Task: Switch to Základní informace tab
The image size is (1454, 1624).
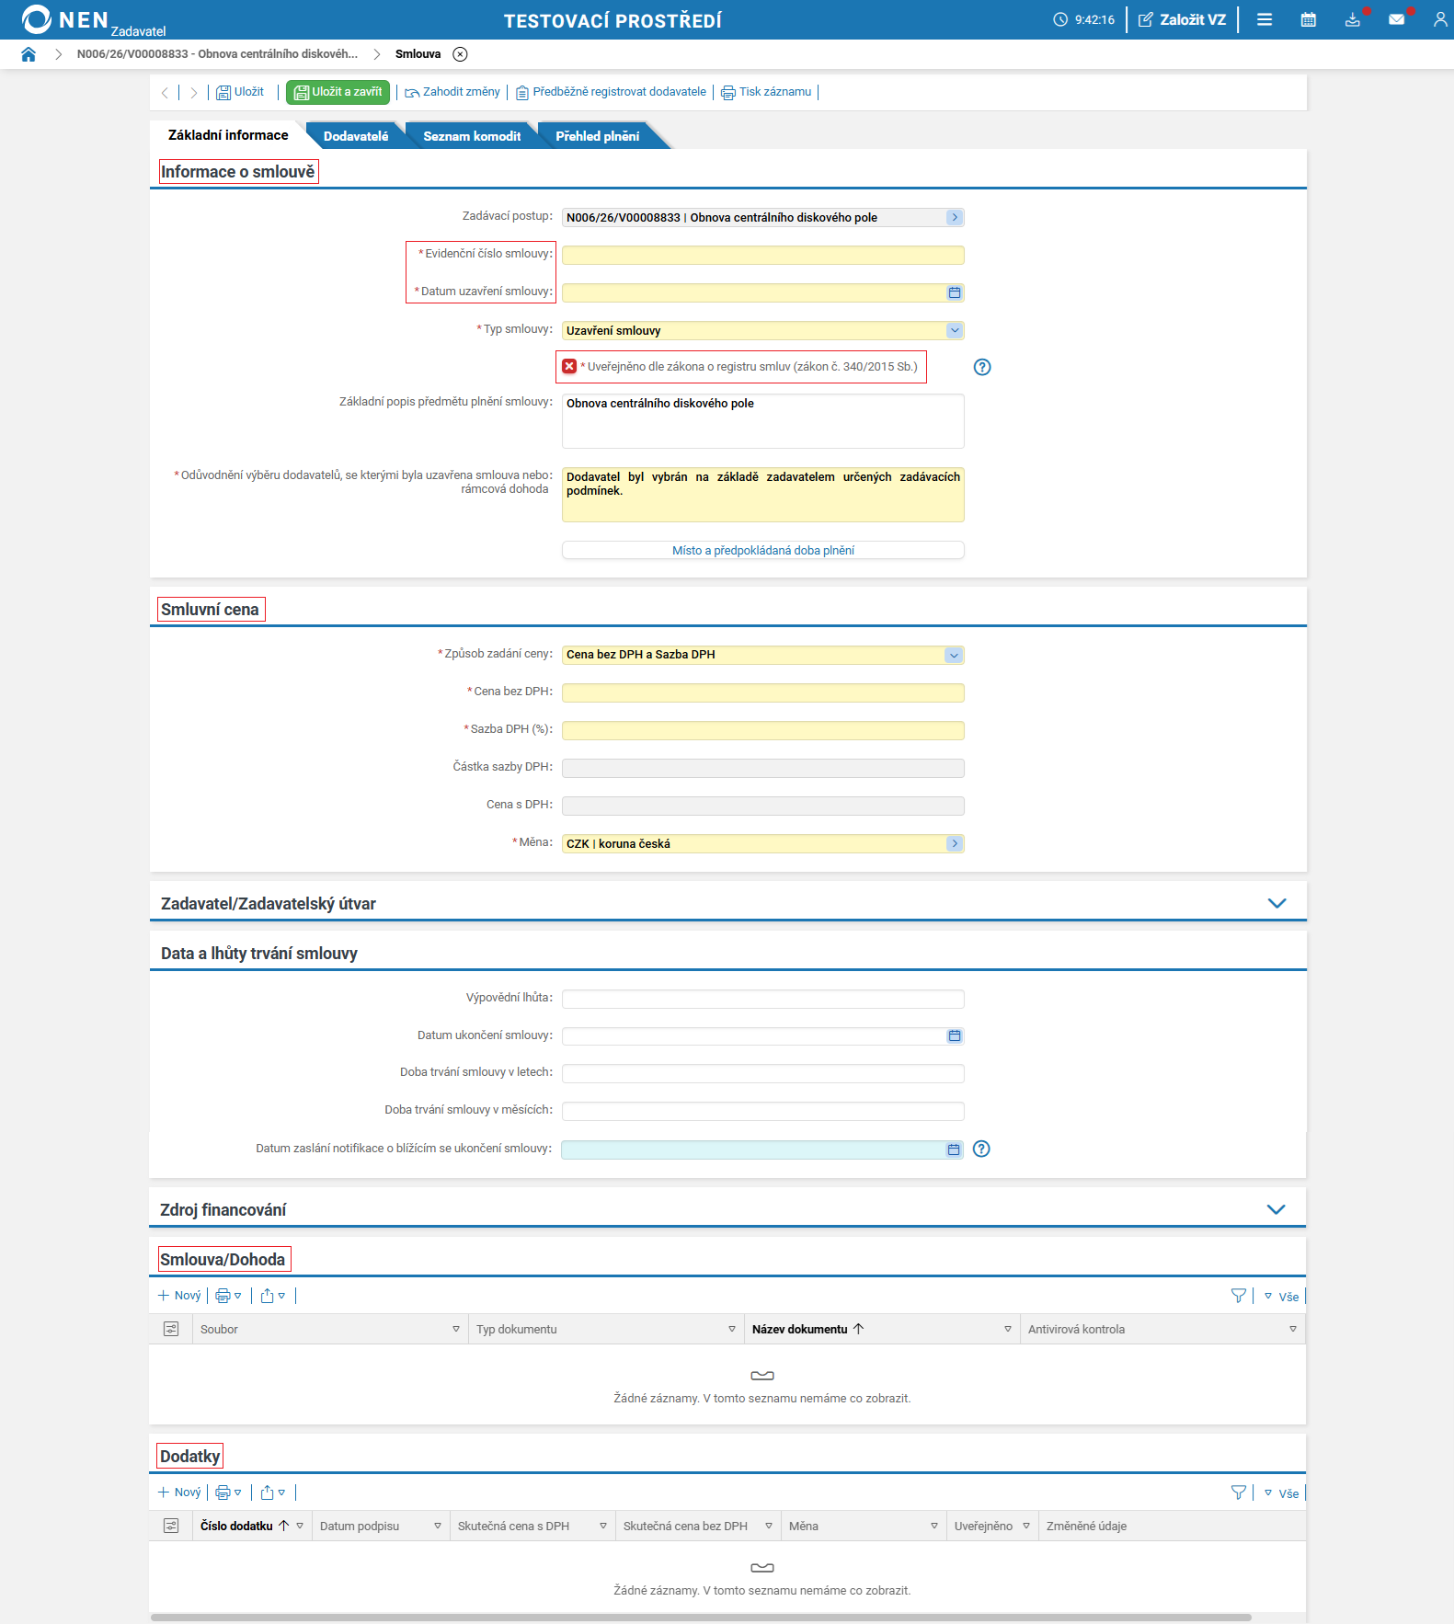Action: pyautogui.click(x=228, y=135)
